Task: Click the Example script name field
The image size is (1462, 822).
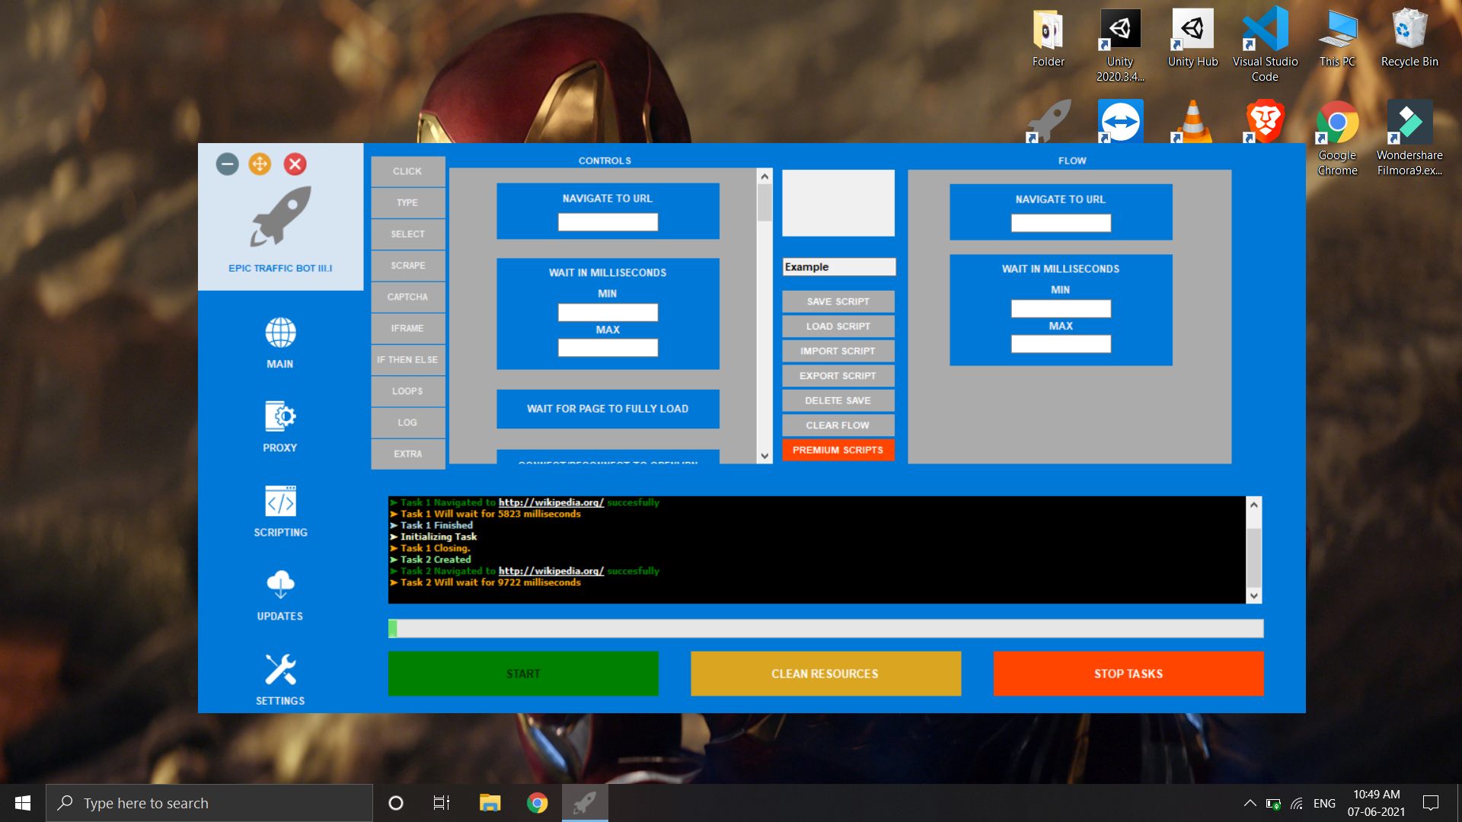Action: pyautogui.click(x=838, y=267)
